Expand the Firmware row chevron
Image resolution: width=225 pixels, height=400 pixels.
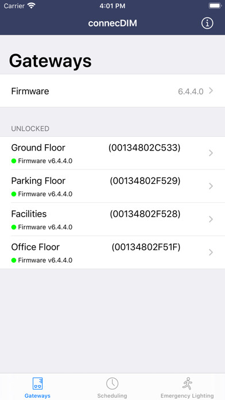211,91
